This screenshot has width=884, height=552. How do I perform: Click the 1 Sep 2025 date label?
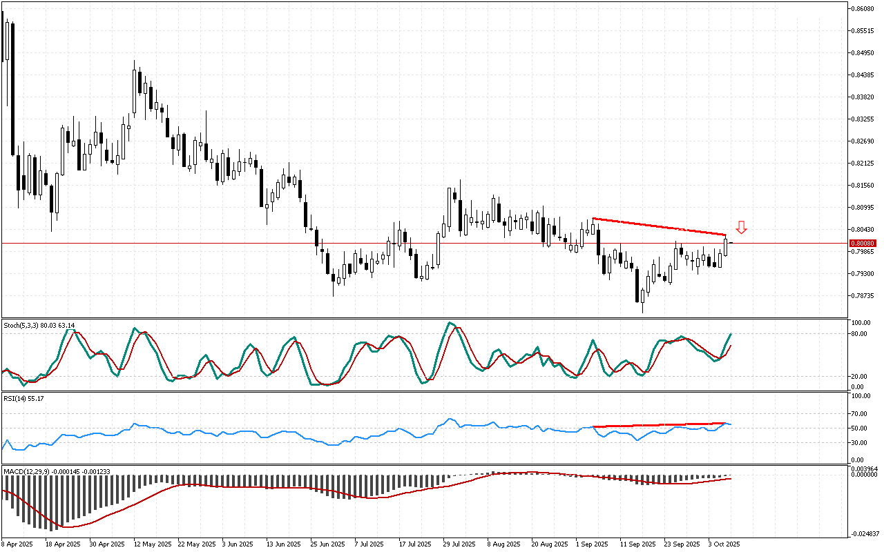point(592,544)
